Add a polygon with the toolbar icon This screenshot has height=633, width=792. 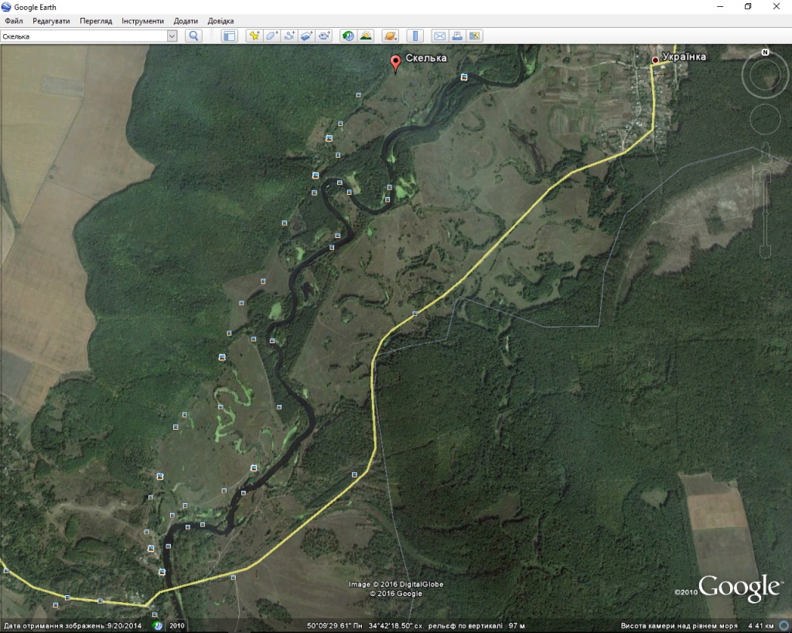[271, 36]
